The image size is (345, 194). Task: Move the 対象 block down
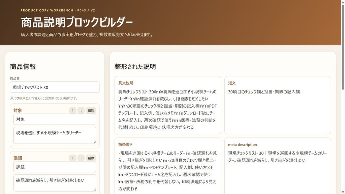(81, 110)
